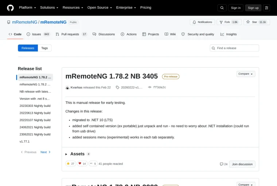Open the Pull requests tab
Viewport: 277px width, 186px height.
point(71,34)
